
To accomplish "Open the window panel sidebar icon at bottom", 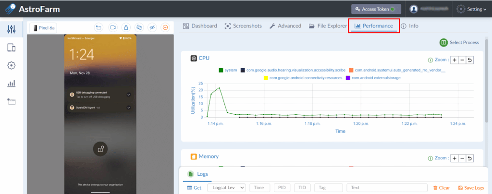I will [x=12, y=101].
